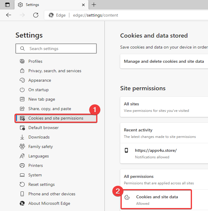Click the Profiles icon in sidebar

[x=22, y=61]
